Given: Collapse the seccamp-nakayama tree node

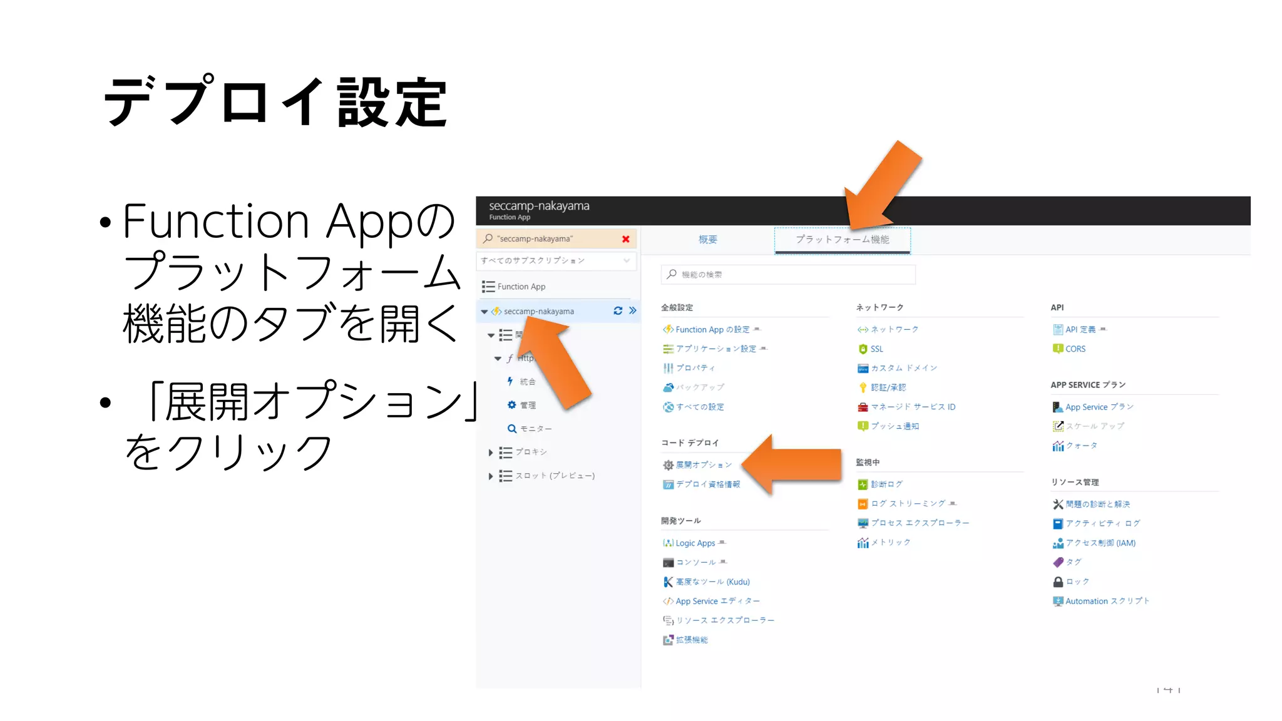Looking at the screenshot, I should (x=484, y=312).
